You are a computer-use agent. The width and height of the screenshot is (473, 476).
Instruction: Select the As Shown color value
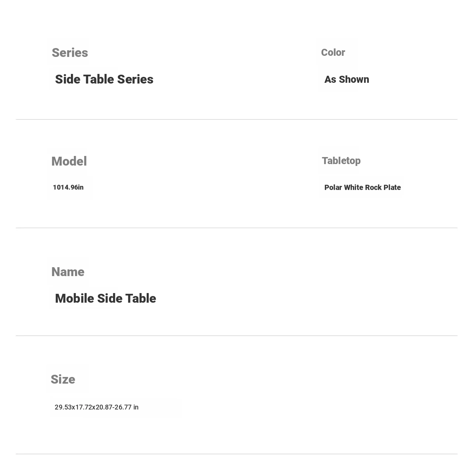(347, 79)
